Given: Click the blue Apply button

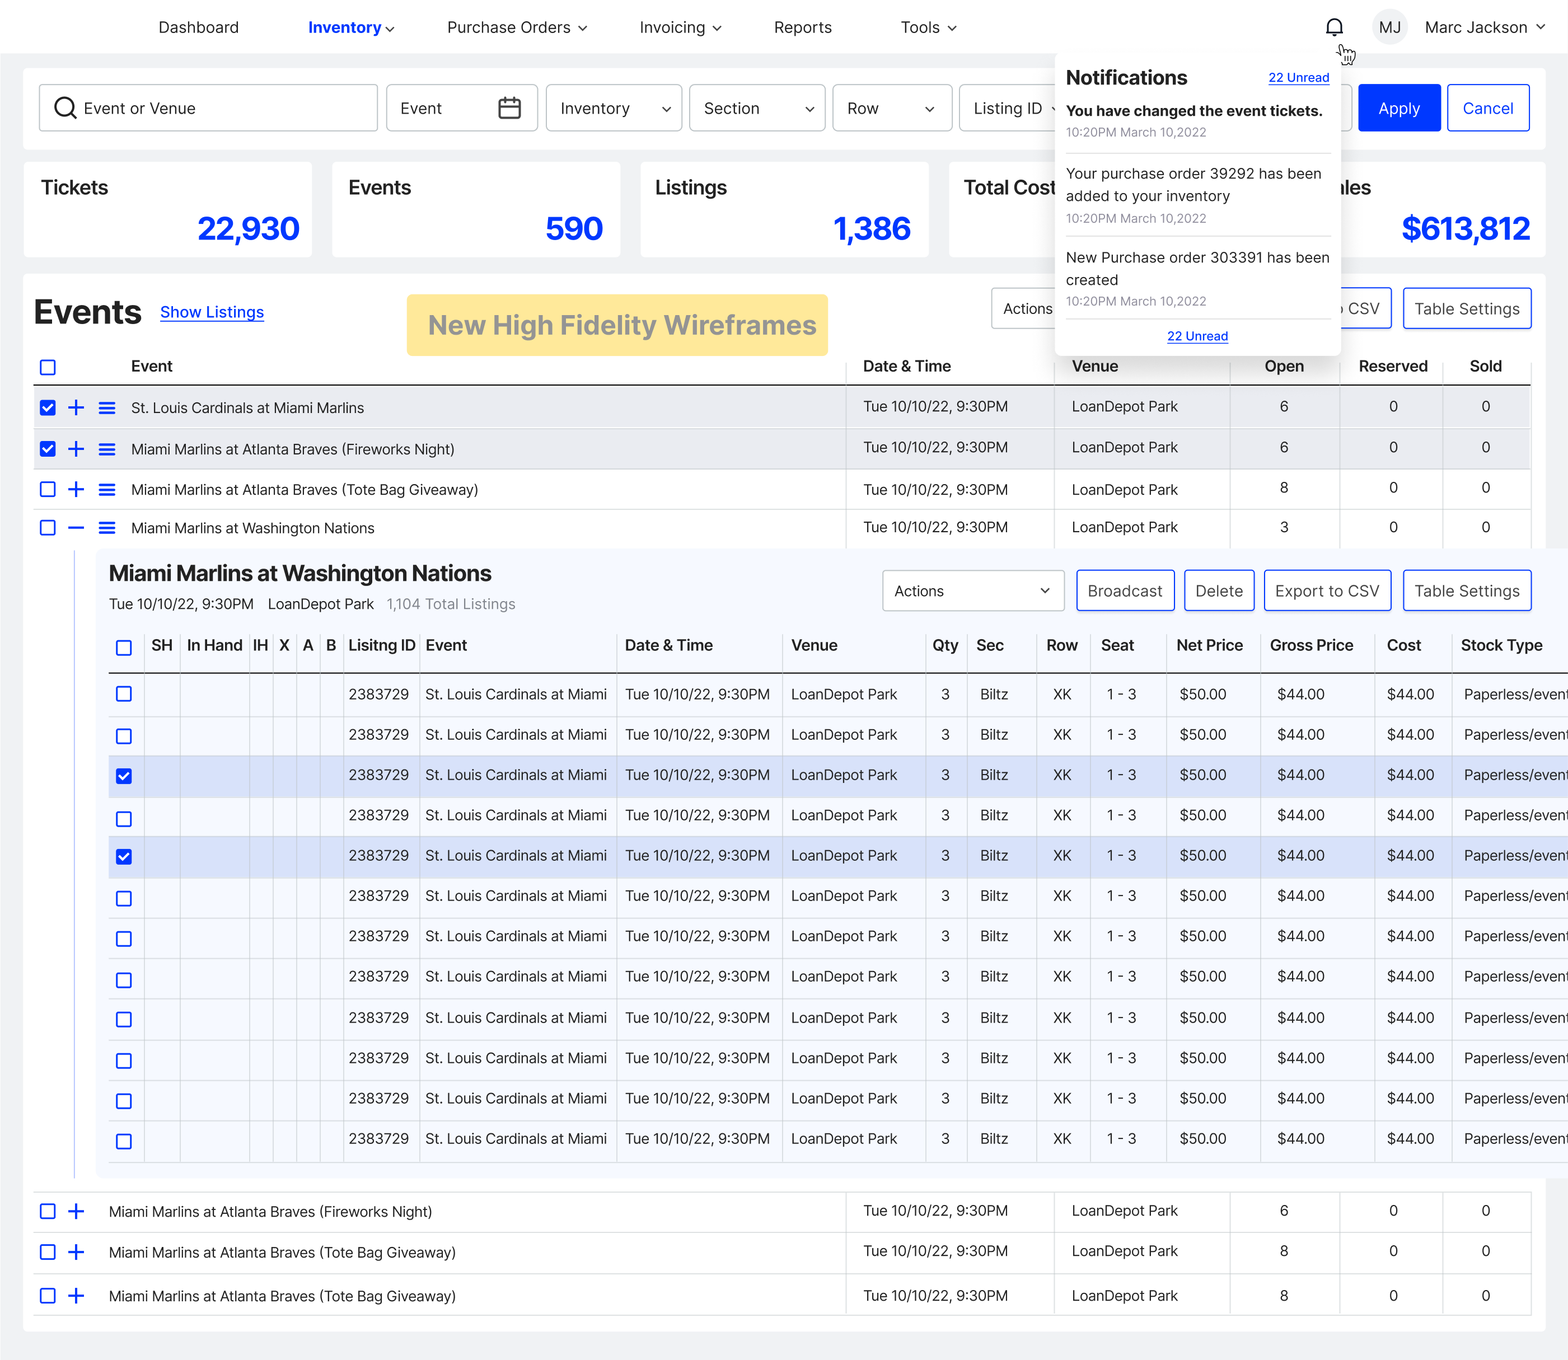Looking at the screenshot, I should coord(1398,108).
